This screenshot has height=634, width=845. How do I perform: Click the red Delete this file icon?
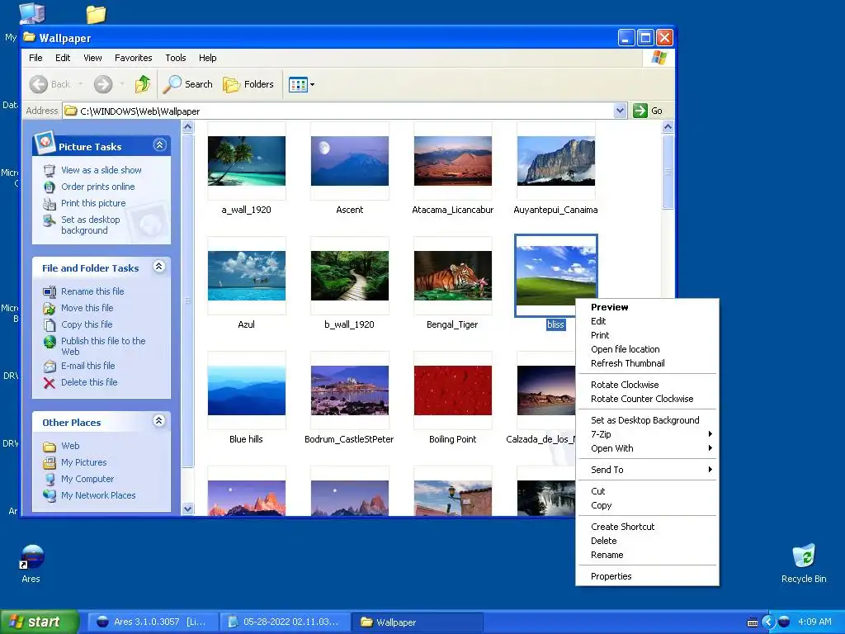[50, 383]
